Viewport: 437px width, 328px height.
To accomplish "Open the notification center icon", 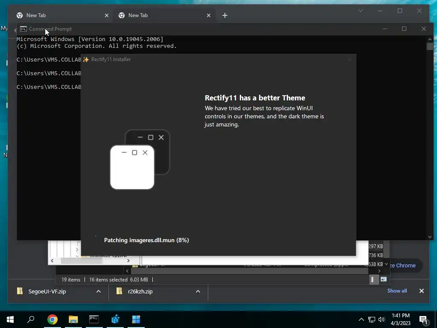I will tap(423, 320).
